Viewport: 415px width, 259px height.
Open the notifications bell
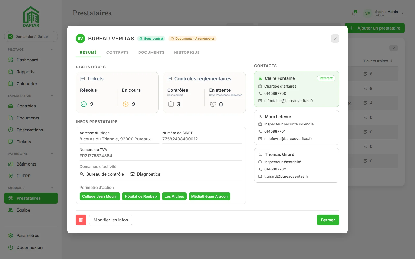(354, 13)
